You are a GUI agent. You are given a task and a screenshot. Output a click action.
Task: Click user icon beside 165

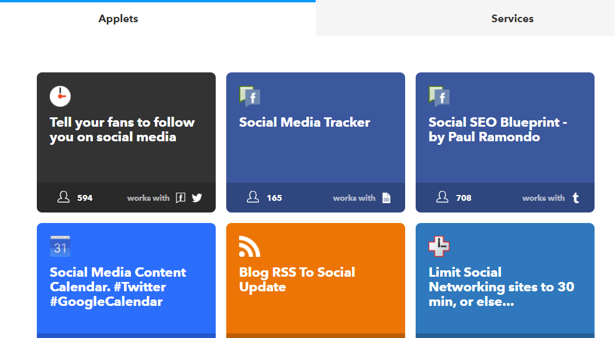pyautogui.click(x=253, y=197)
